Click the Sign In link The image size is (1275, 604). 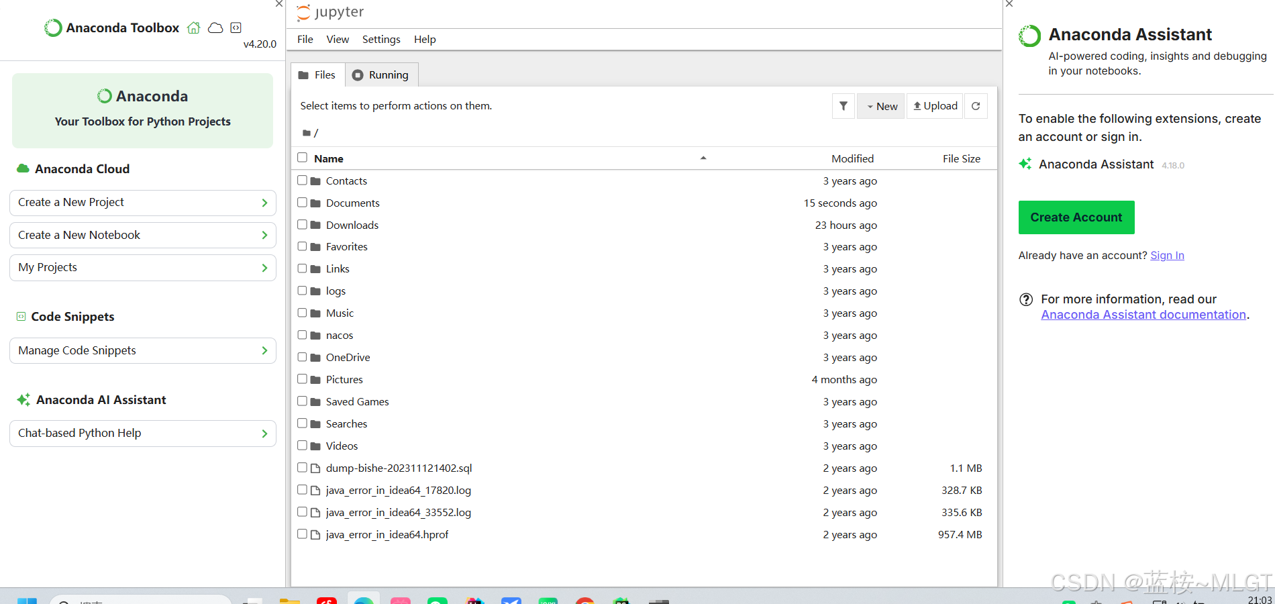coord(1167,256)
